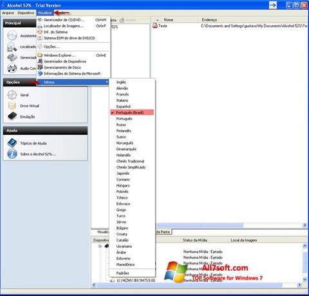Select Árabe language
This screenshot has height=296, width=309.
pos(132,252)
